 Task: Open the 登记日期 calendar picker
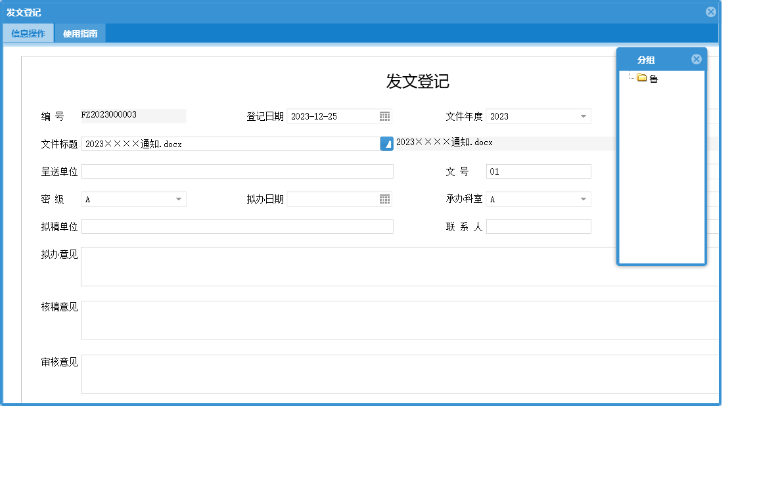tap(386, 116)
